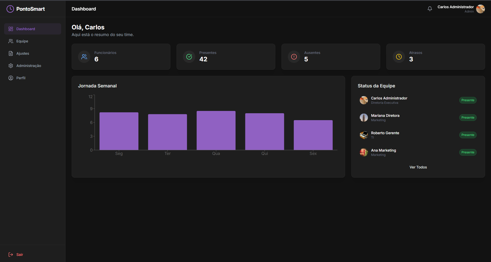Click Jornada Semanal chart title

(x=97, y=86)
